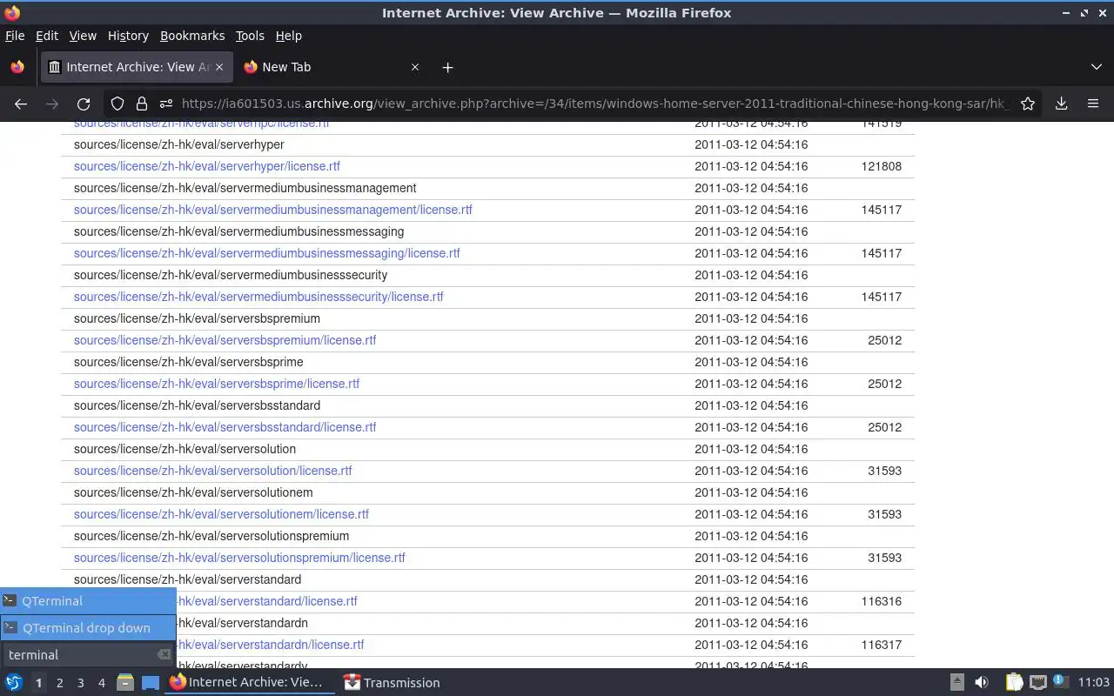Open Firefox View pinned icon
Screen dimensions: 1114x696
click(x=17, y=67)
